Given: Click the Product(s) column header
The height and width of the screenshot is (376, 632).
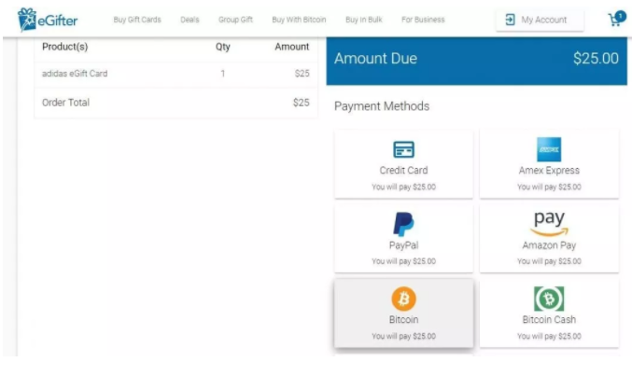Looking at the screenshot, I should (65, 47).
